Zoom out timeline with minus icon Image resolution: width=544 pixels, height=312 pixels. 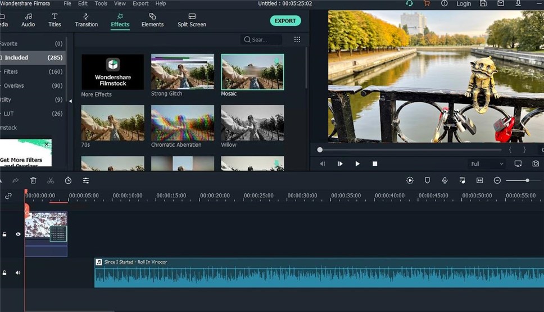[x=497, y=180]
